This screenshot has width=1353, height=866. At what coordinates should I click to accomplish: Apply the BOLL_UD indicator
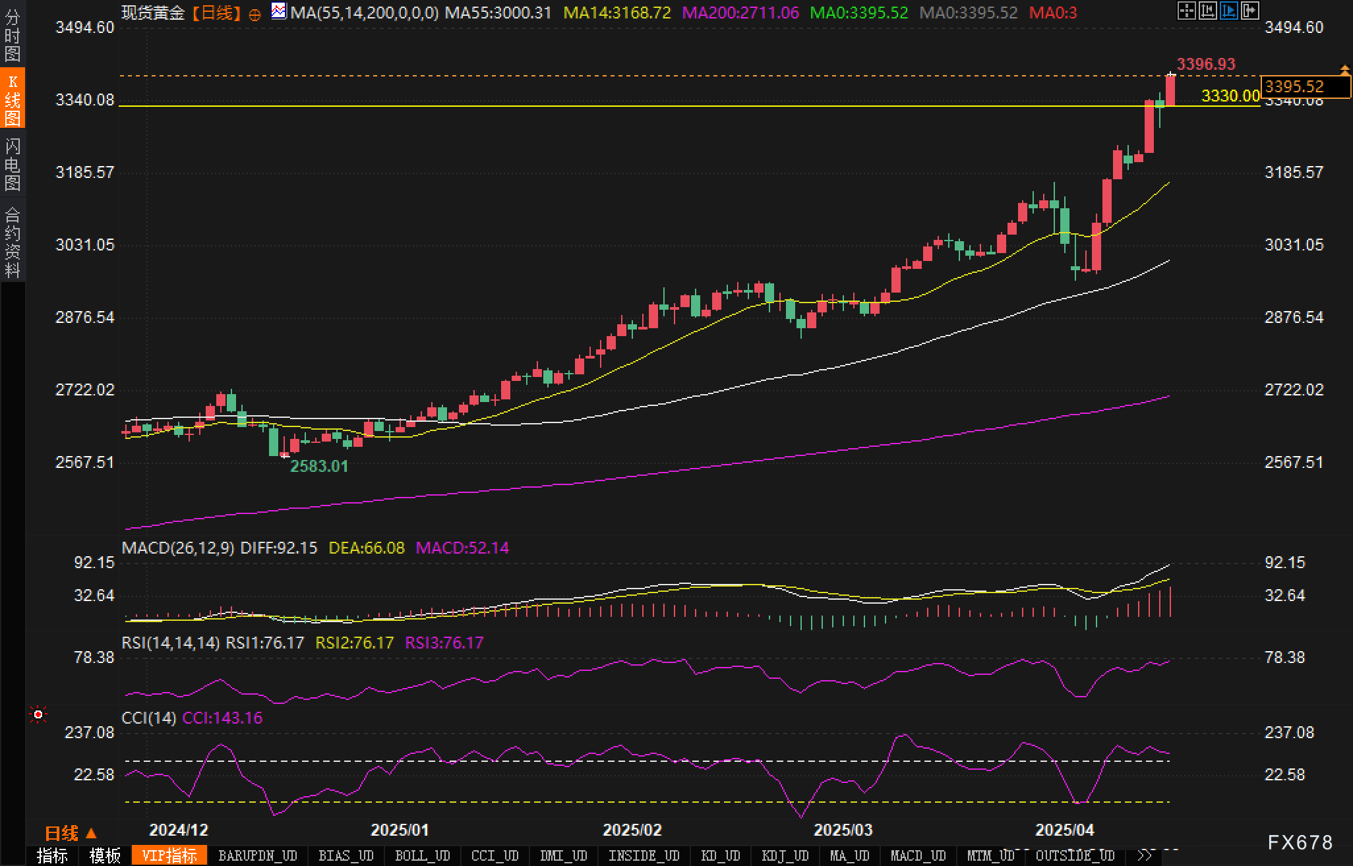(x=422, y=855)
